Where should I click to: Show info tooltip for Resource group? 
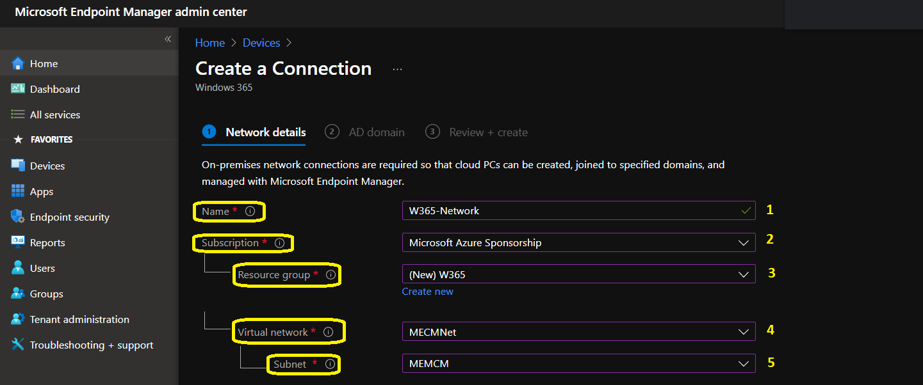tap(331, 274)
